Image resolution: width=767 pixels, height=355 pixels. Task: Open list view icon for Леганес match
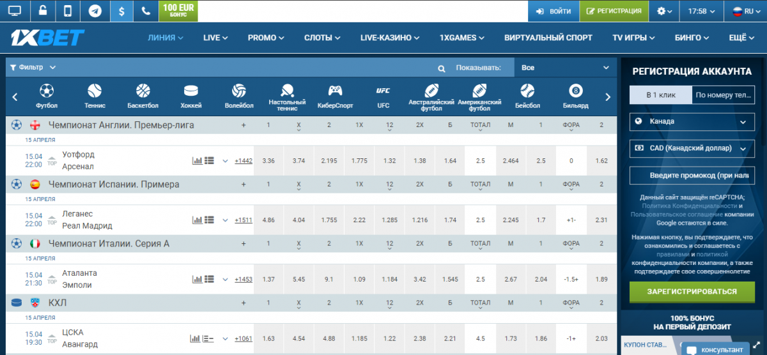click(209, 220)
